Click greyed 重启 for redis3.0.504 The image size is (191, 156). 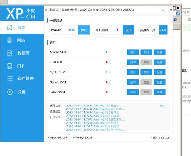[146, 92]
